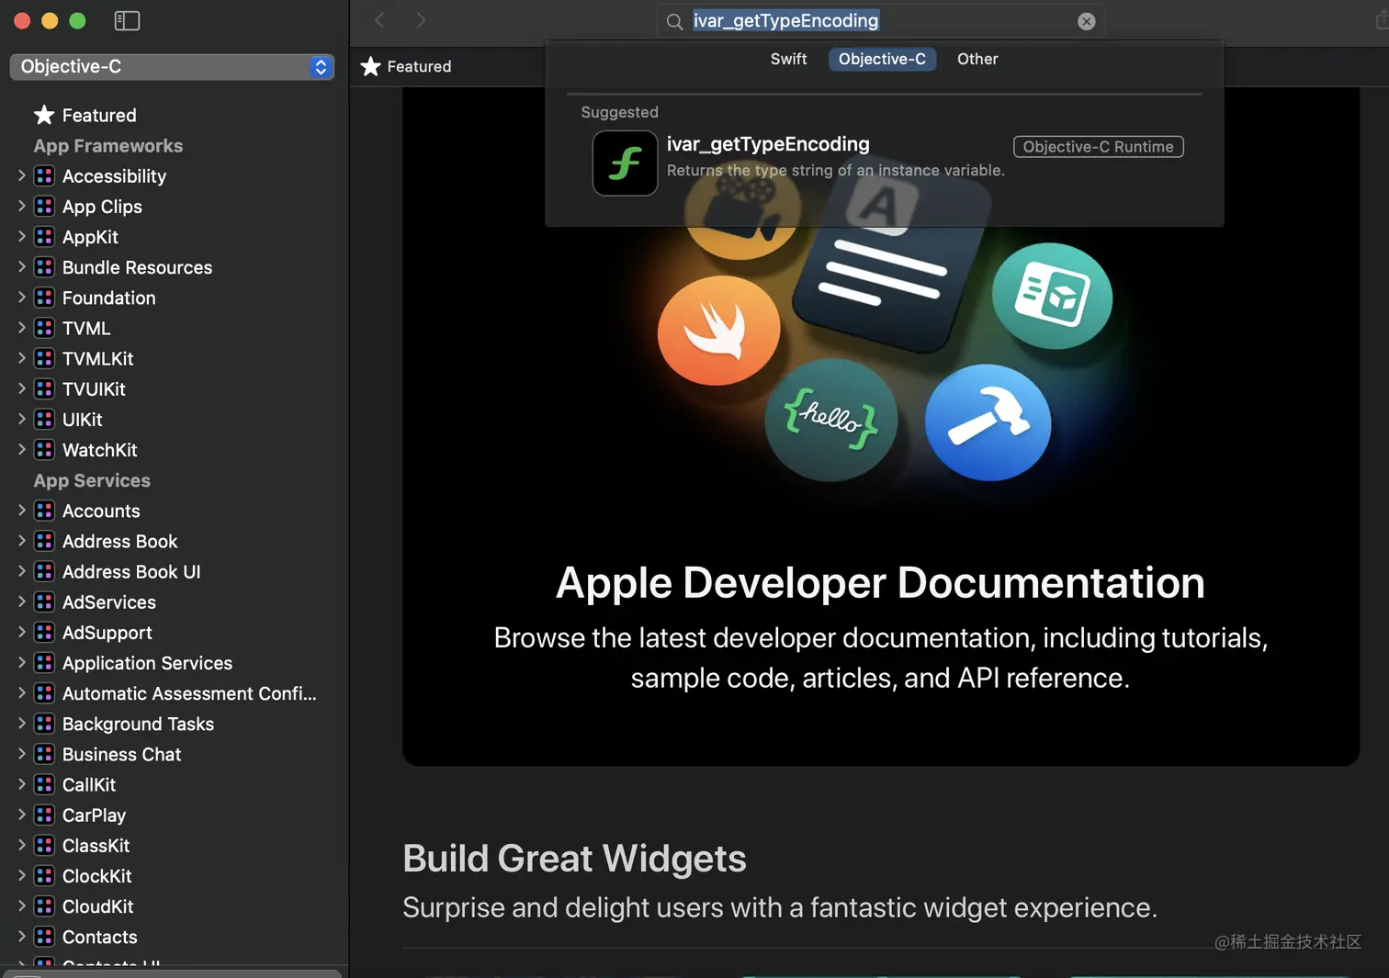The image size is (1389, 978).
Task: Click the Objective-C Runtime tag
Action: pyautogui.click(x=1098, y=147)
